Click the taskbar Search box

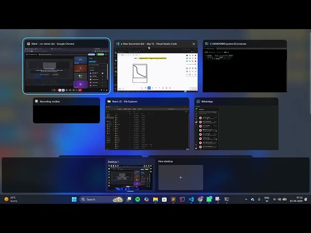tap(102, 200)
